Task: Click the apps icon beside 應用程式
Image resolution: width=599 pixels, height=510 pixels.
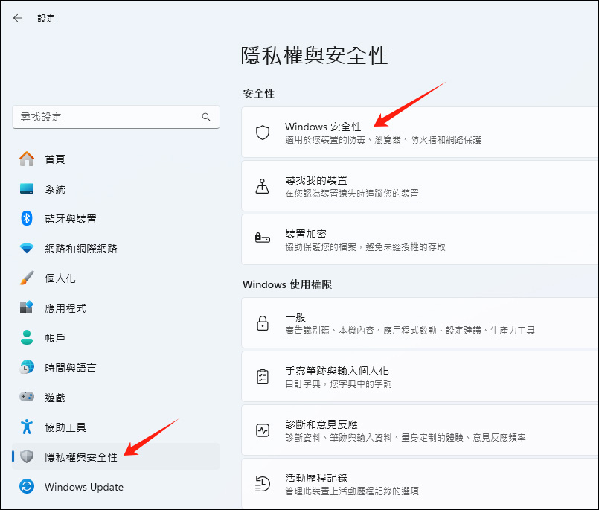Action: [27, 307]
